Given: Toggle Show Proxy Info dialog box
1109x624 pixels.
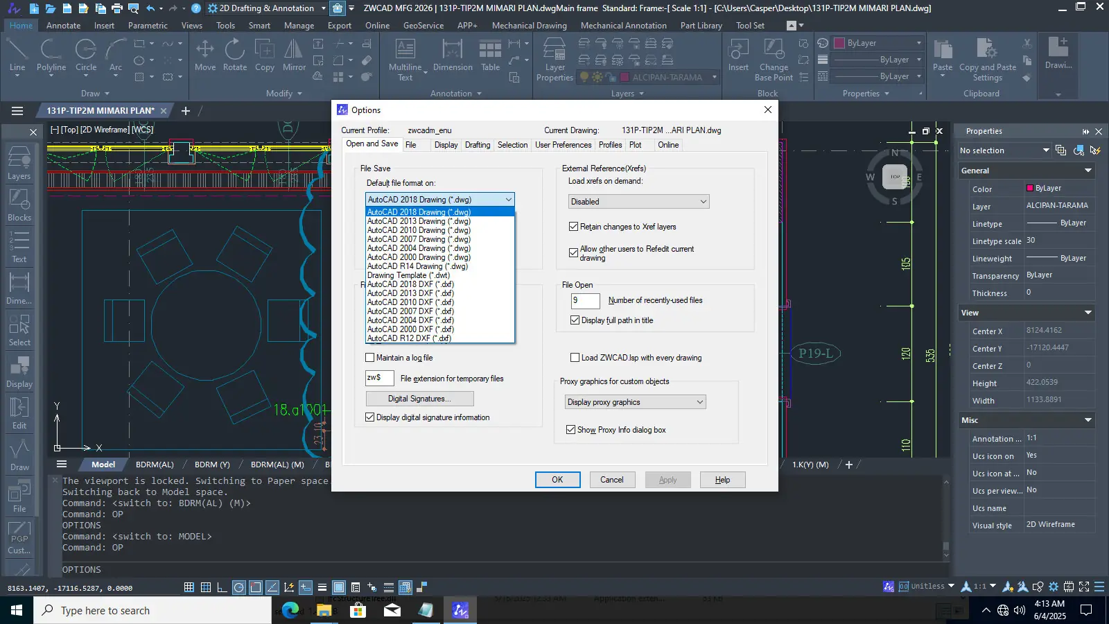Looking at the screenshot, I should pyautogui.click(x=571, y=430).
